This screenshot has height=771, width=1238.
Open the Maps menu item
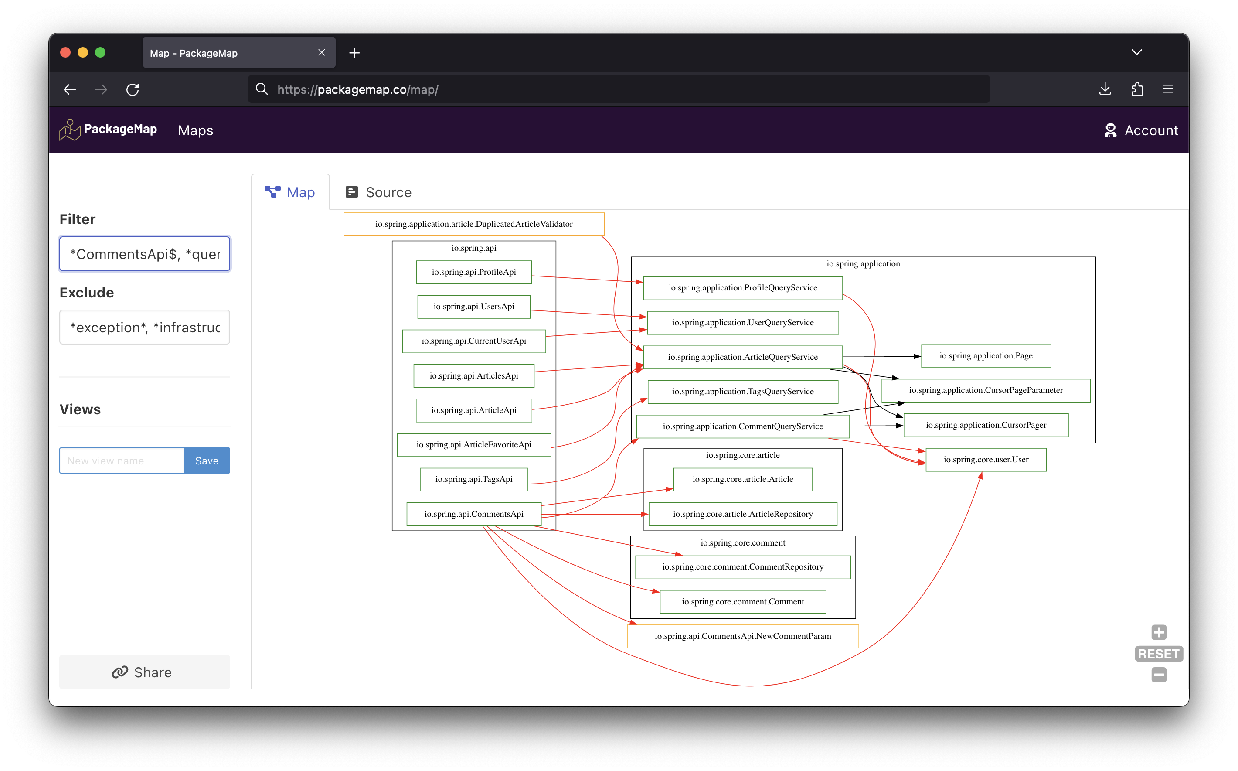(x=195, y=130)
